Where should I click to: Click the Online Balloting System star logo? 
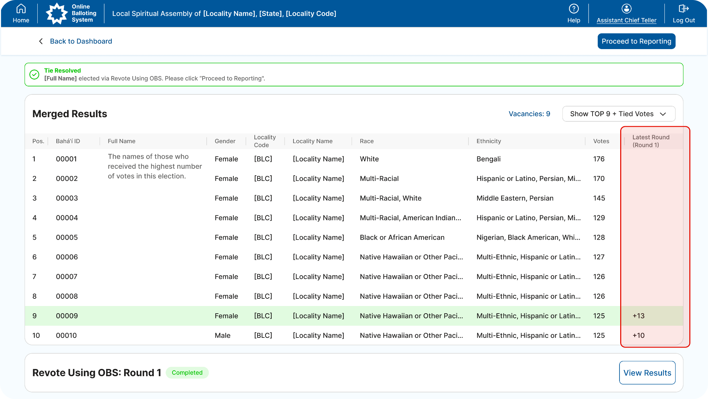coord(57,13)
